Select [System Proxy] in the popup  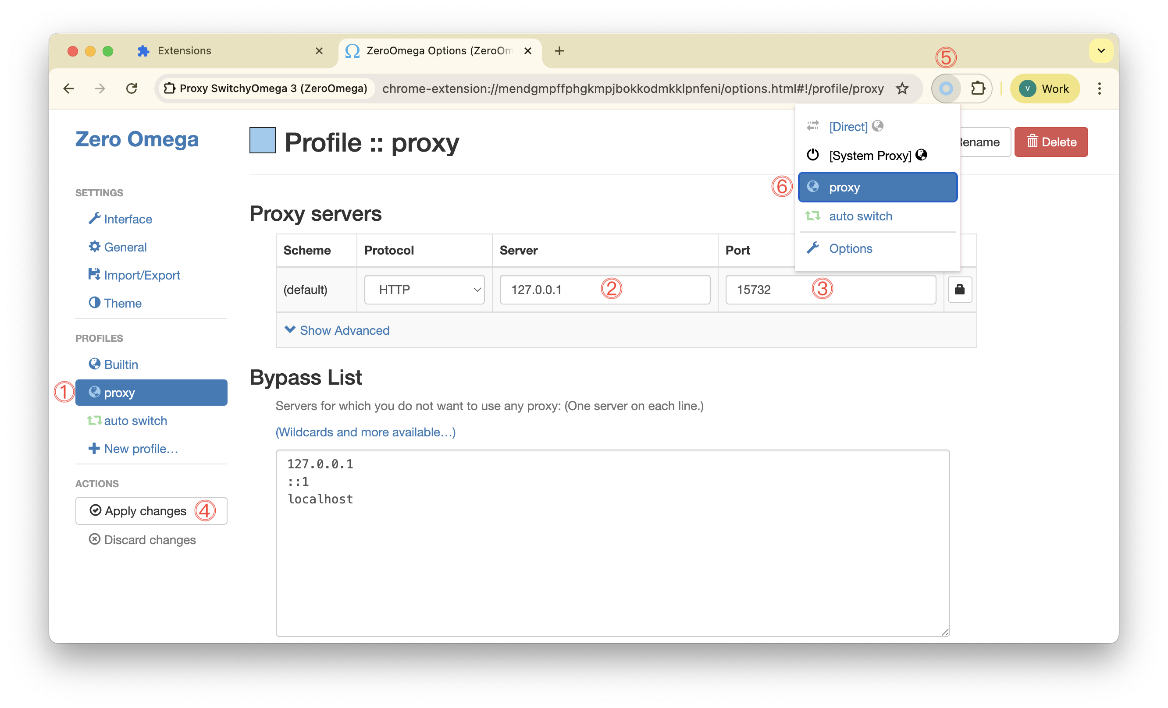click(877, 156)
